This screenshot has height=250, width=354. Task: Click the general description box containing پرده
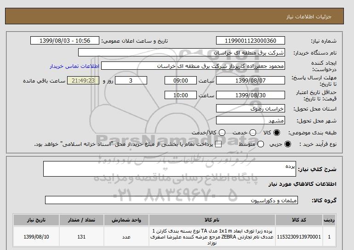click(x=170, y=169)
